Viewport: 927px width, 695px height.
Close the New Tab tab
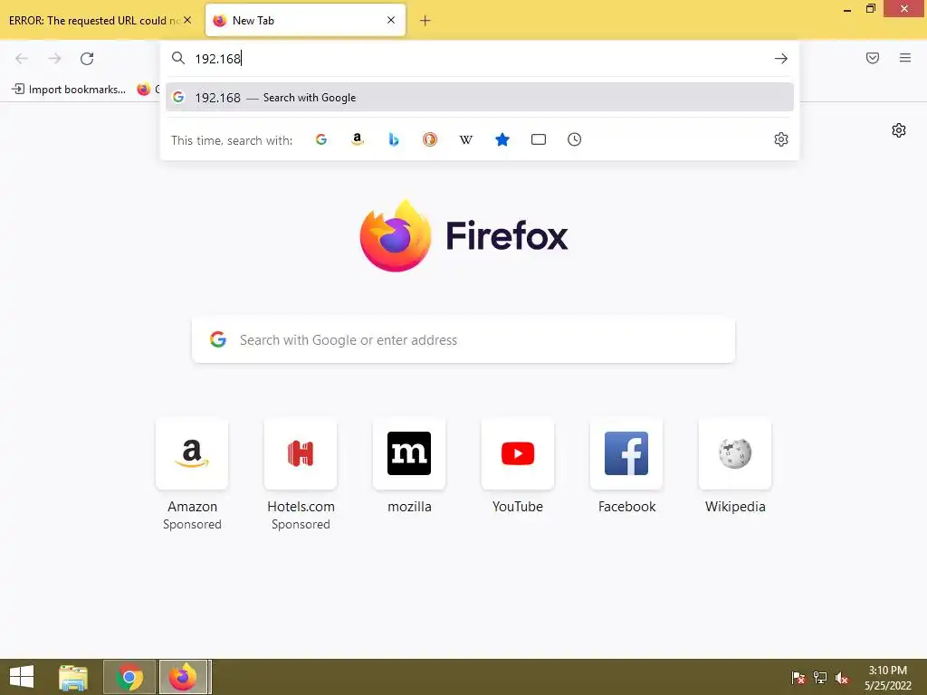(391, 20)
